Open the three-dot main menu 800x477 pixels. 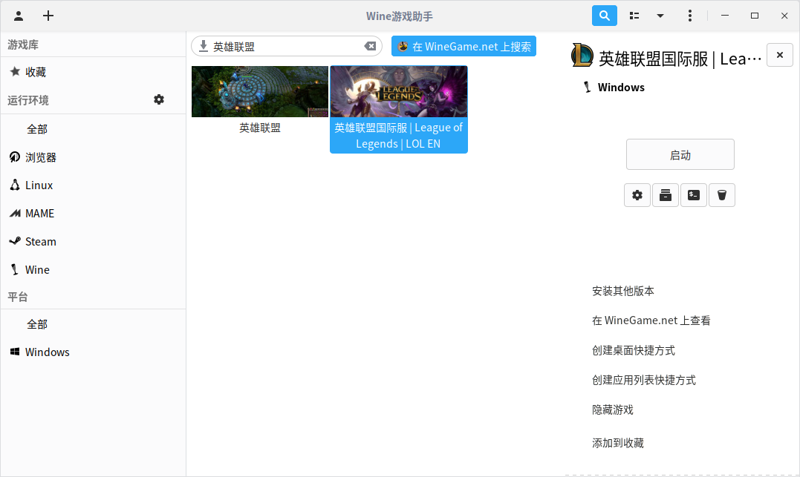click(x=690, y=16)
